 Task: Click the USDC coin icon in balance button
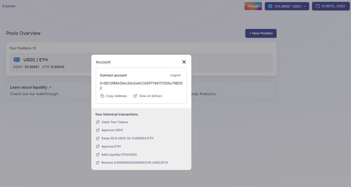(270, 6)
